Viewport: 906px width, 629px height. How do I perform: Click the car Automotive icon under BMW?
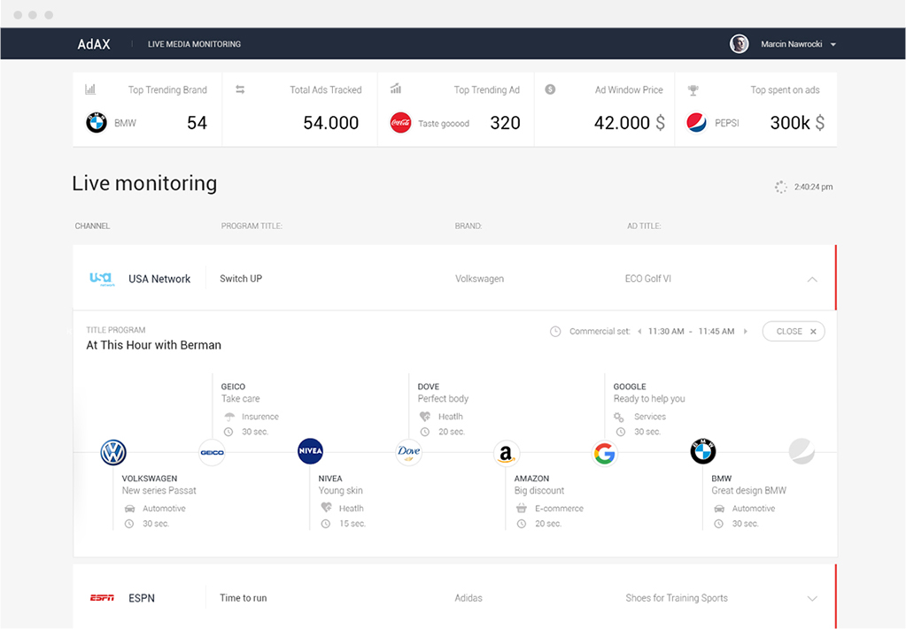[719, 509]
